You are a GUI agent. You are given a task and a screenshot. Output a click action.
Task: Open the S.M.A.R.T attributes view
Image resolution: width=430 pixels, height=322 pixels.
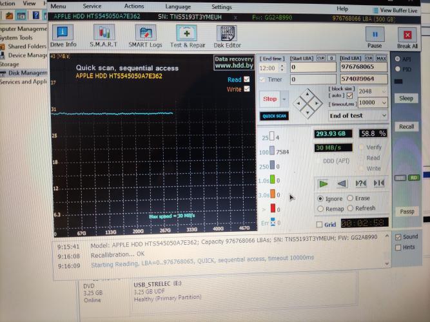[x=104, y=36]
